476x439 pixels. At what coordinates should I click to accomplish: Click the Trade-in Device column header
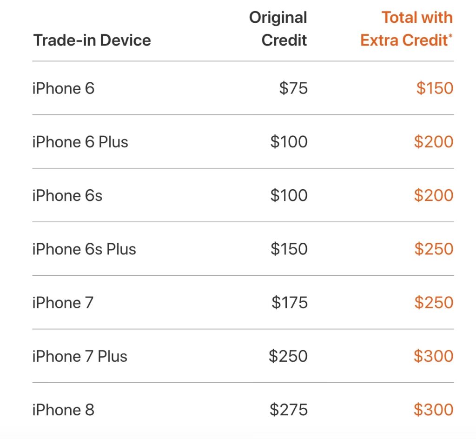coord(92,40)
